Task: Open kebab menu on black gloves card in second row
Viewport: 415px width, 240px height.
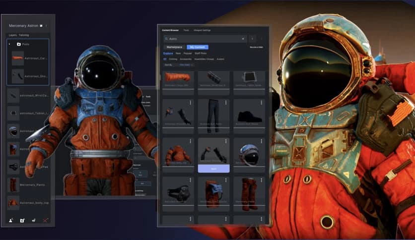Action: [x=190, y=103]
